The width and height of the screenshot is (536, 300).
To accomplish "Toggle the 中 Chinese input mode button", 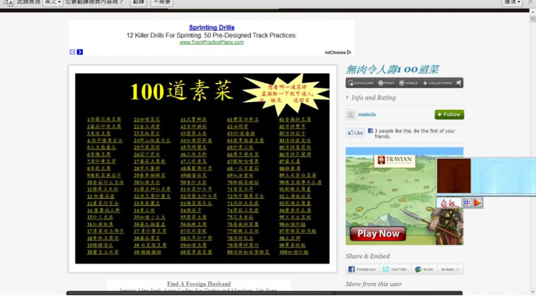I will click(467, 203).
